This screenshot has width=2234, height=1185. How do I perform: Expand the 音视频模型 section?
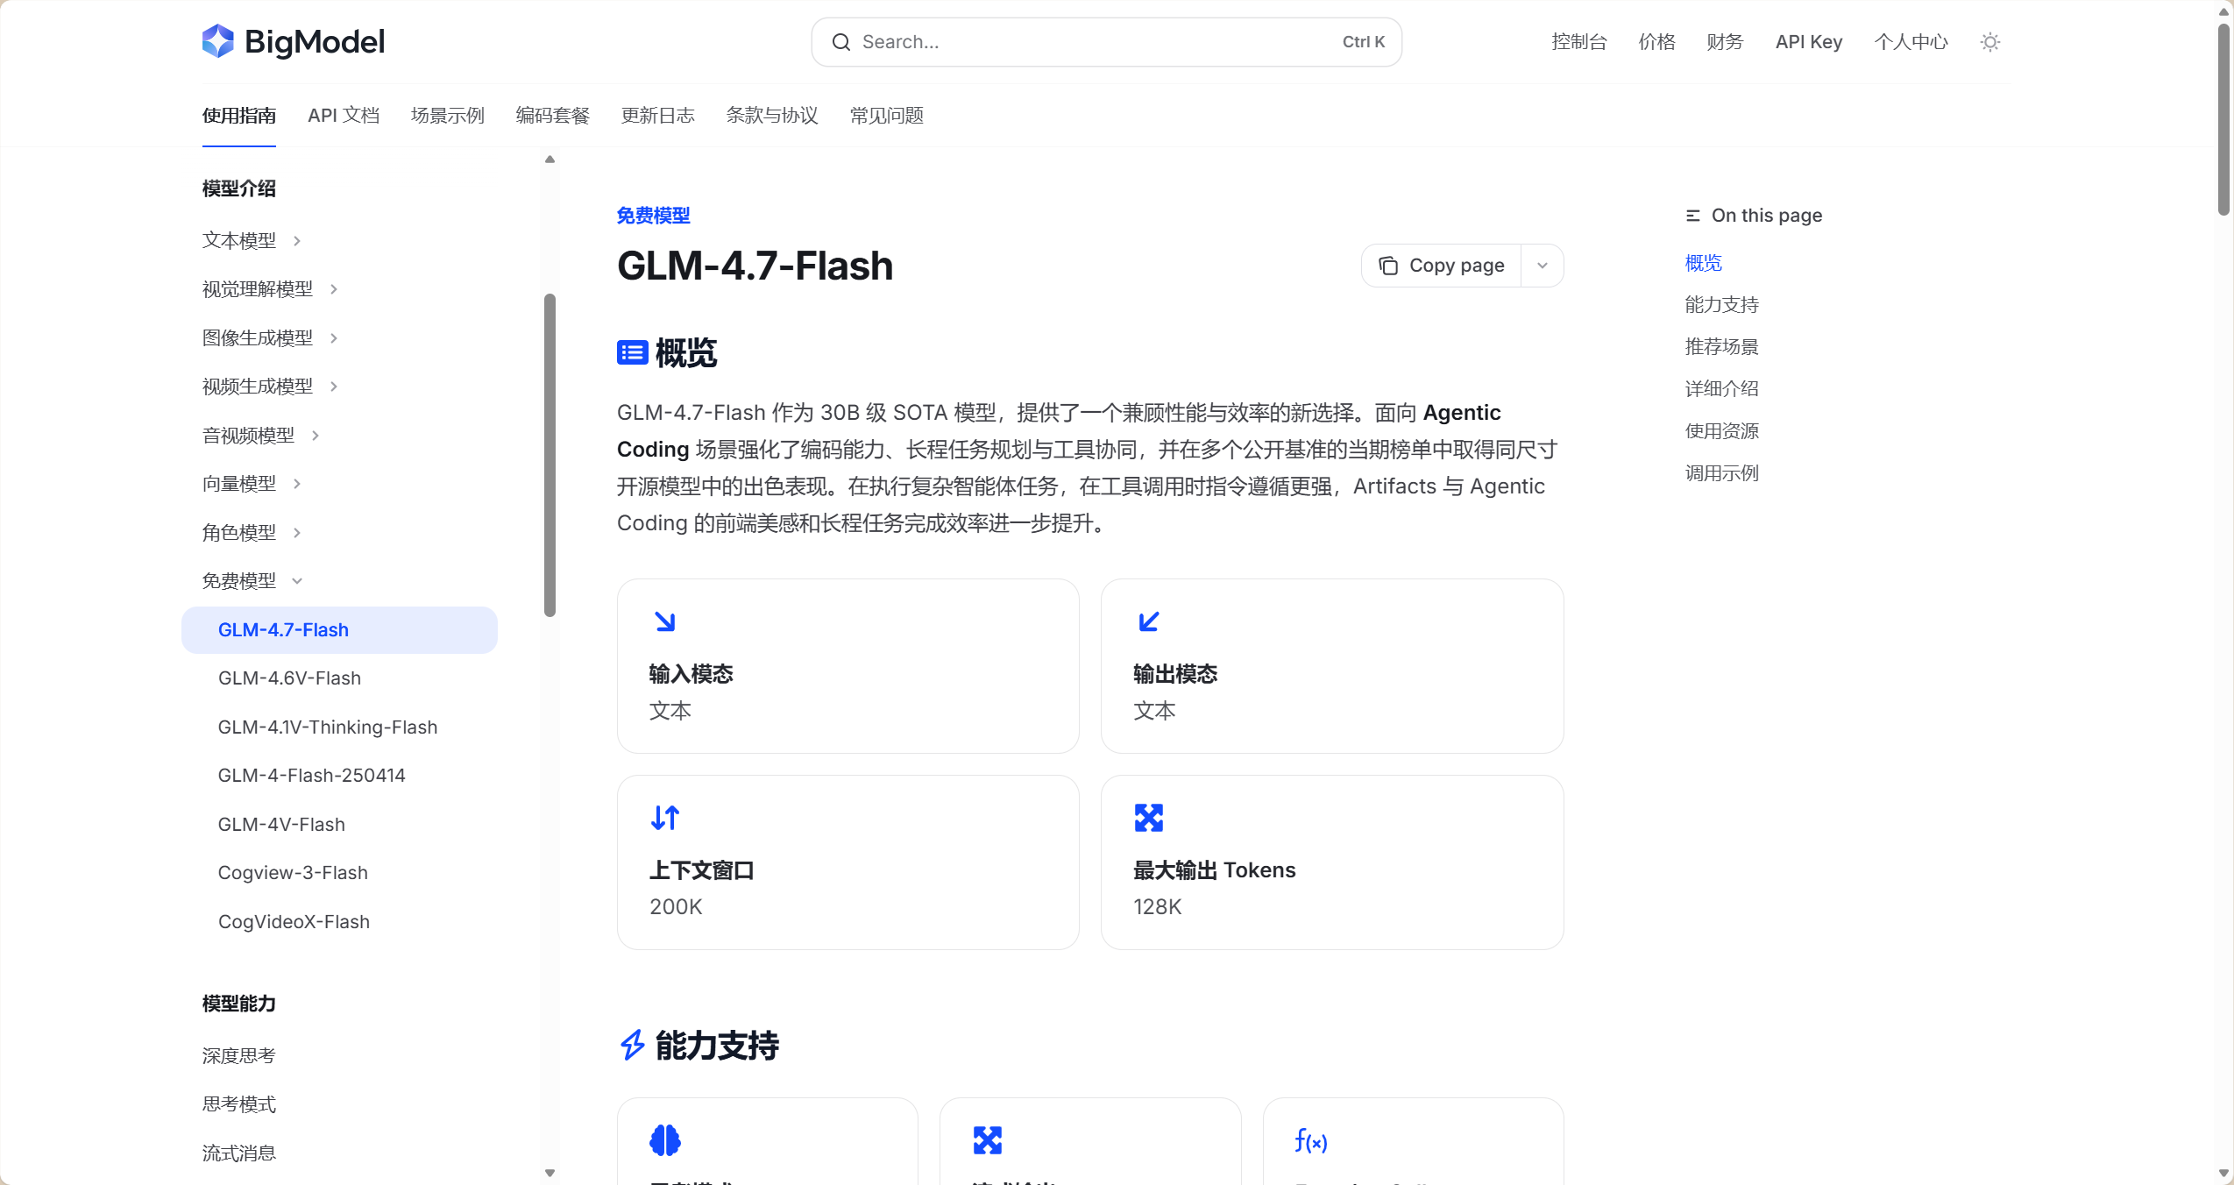click(x=316, y=436)
